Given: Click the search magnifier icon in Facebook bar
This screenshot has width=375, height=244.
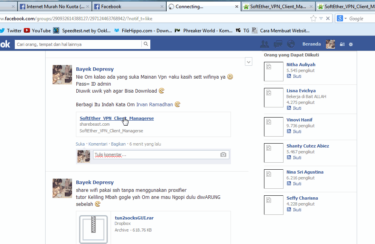Looking at the screenshot, I should (x=146, y=44).
